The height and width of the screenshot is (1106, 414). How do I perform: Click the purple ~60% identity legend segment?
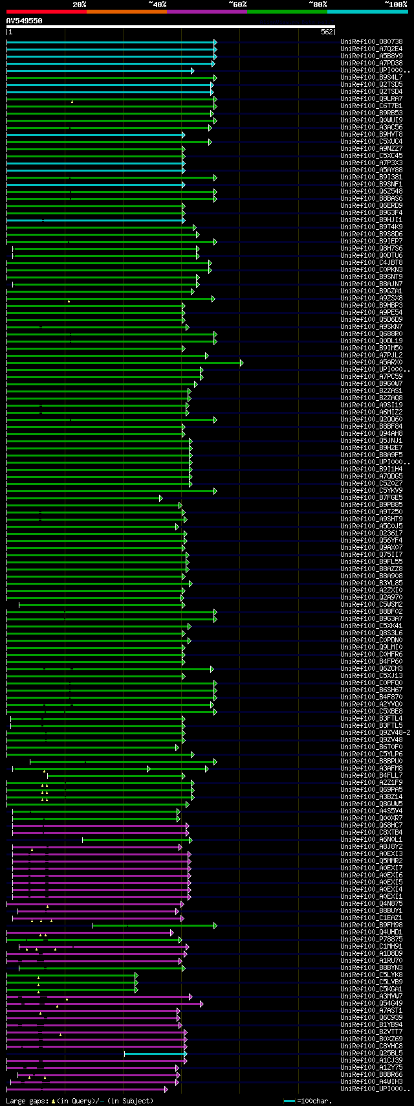[x=207, y=12]
